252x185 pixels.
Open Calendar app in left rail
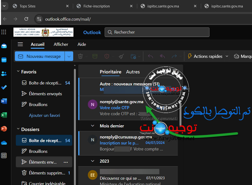coord(4,60)
